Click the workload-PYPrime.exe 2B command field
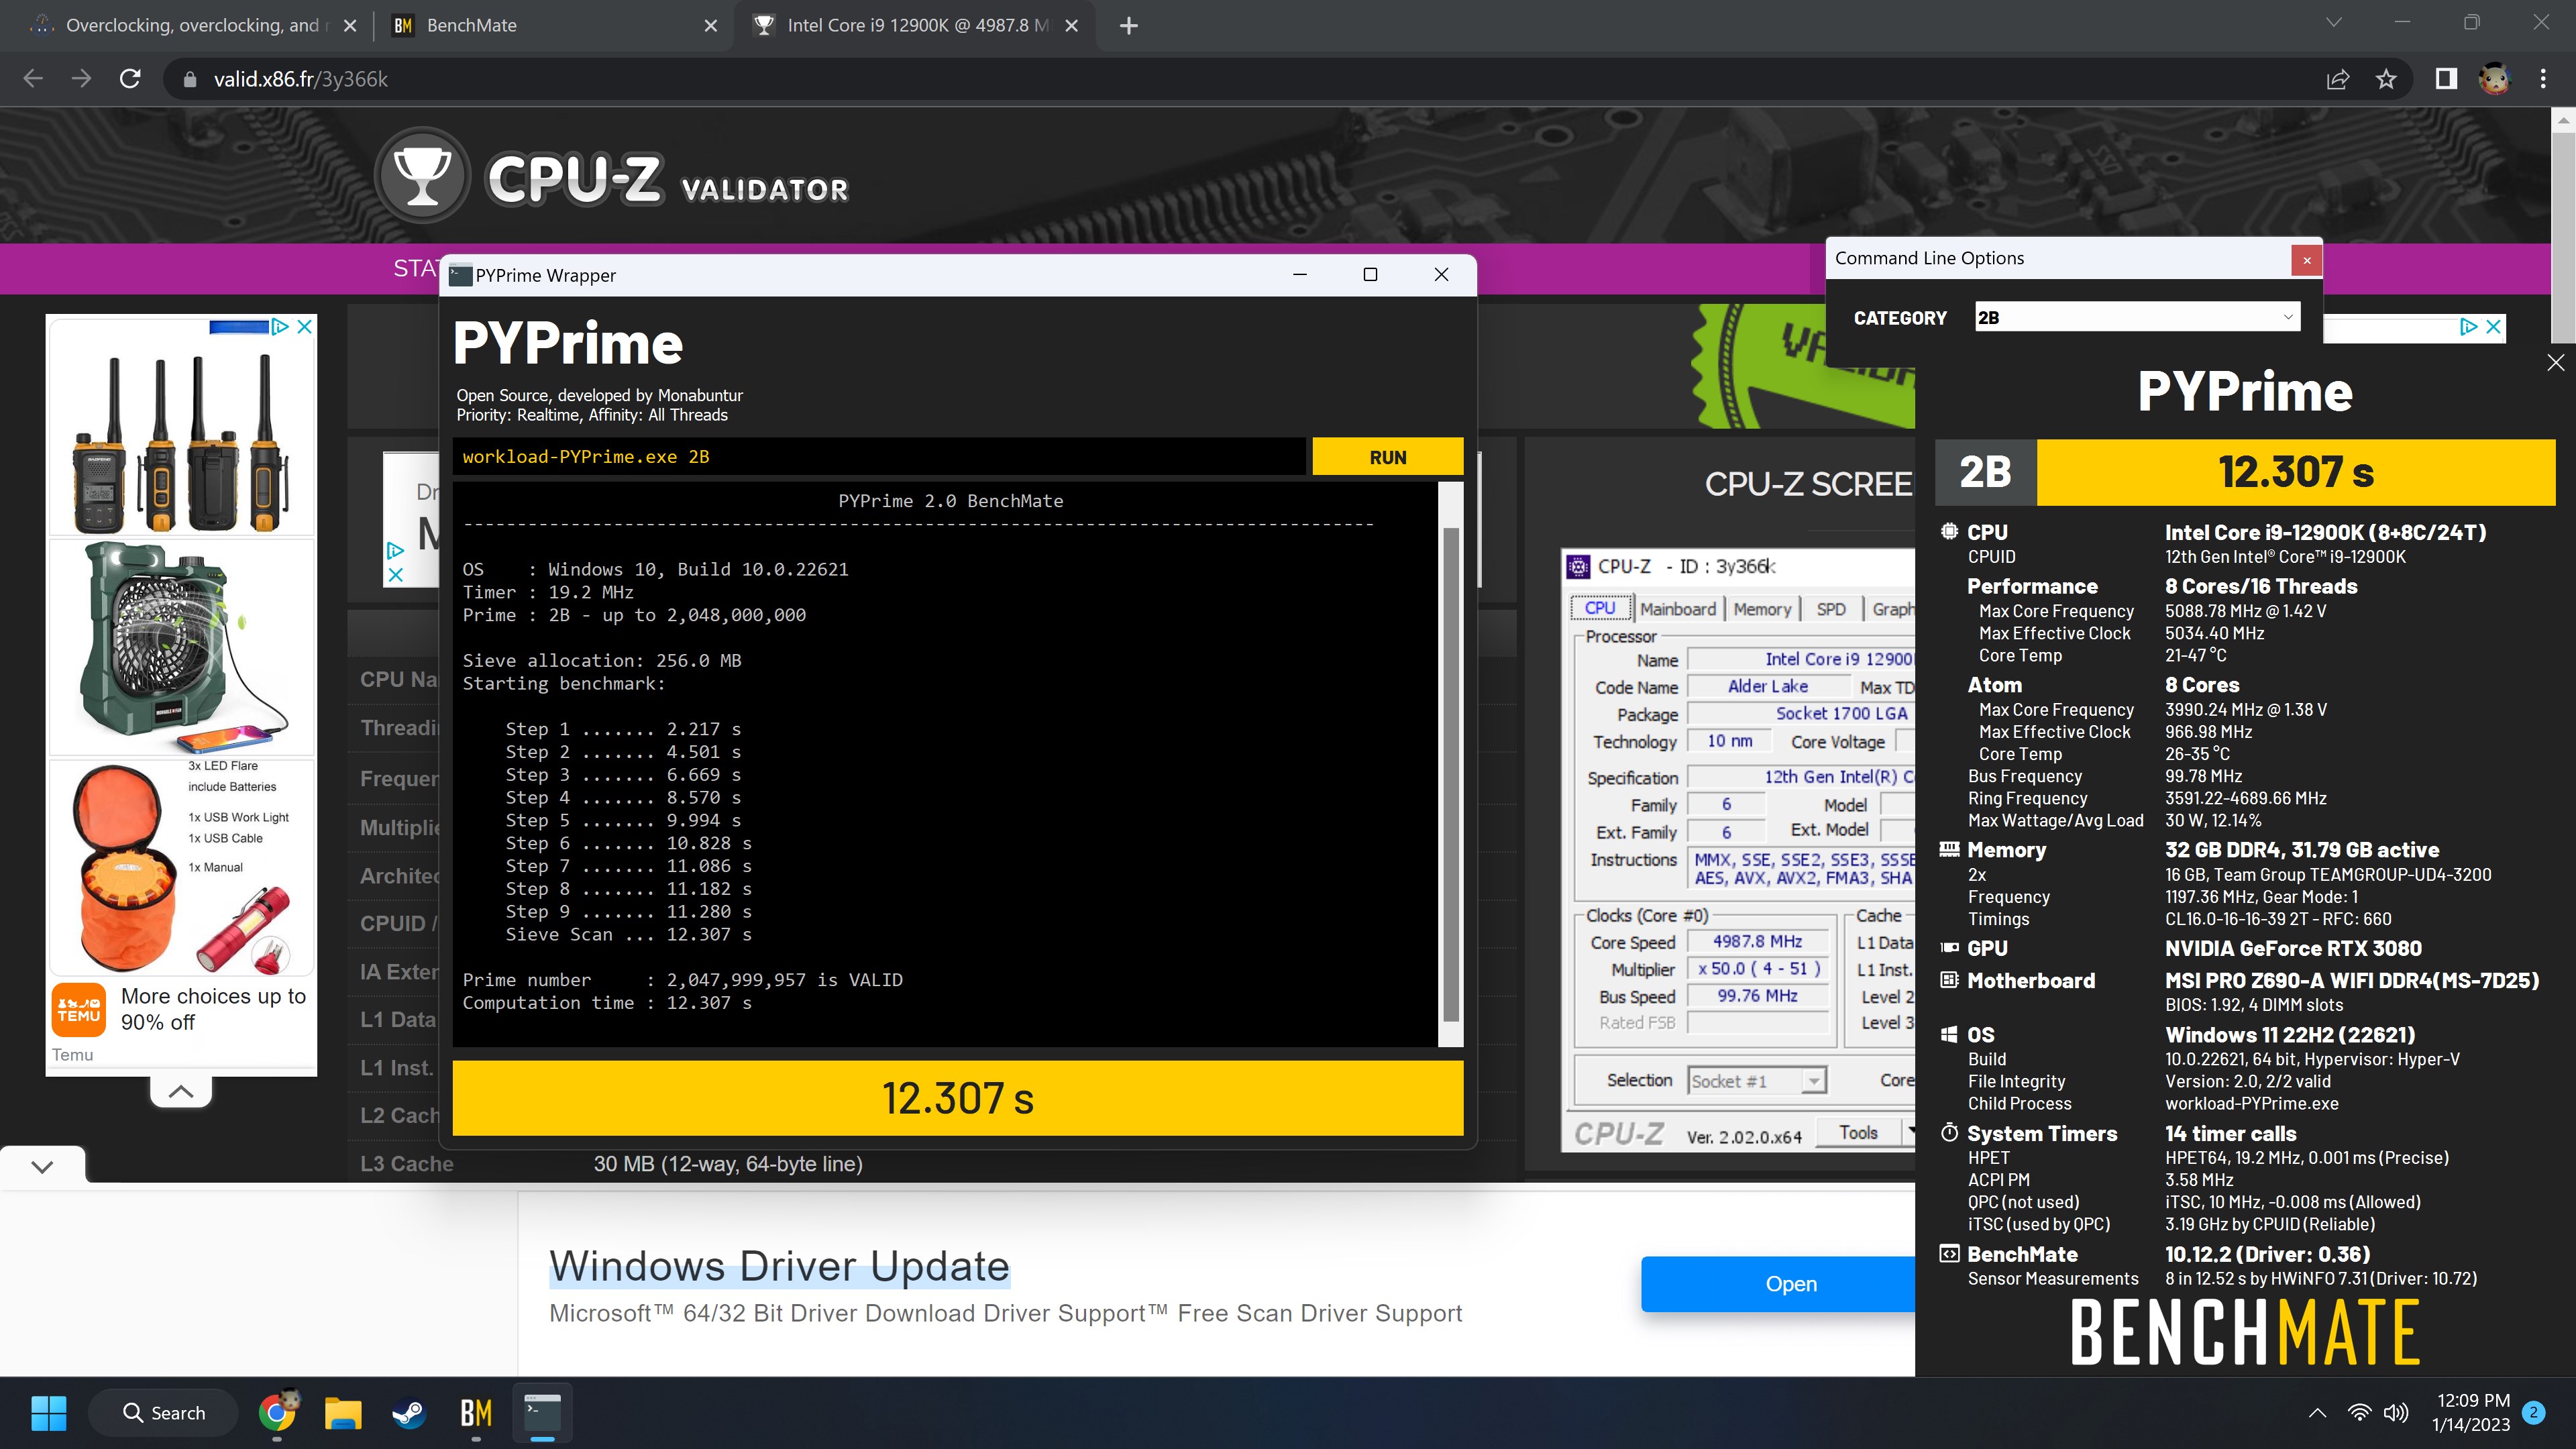The width and height of the screenshot is (2576, 1449). click(x=879, y=457)
